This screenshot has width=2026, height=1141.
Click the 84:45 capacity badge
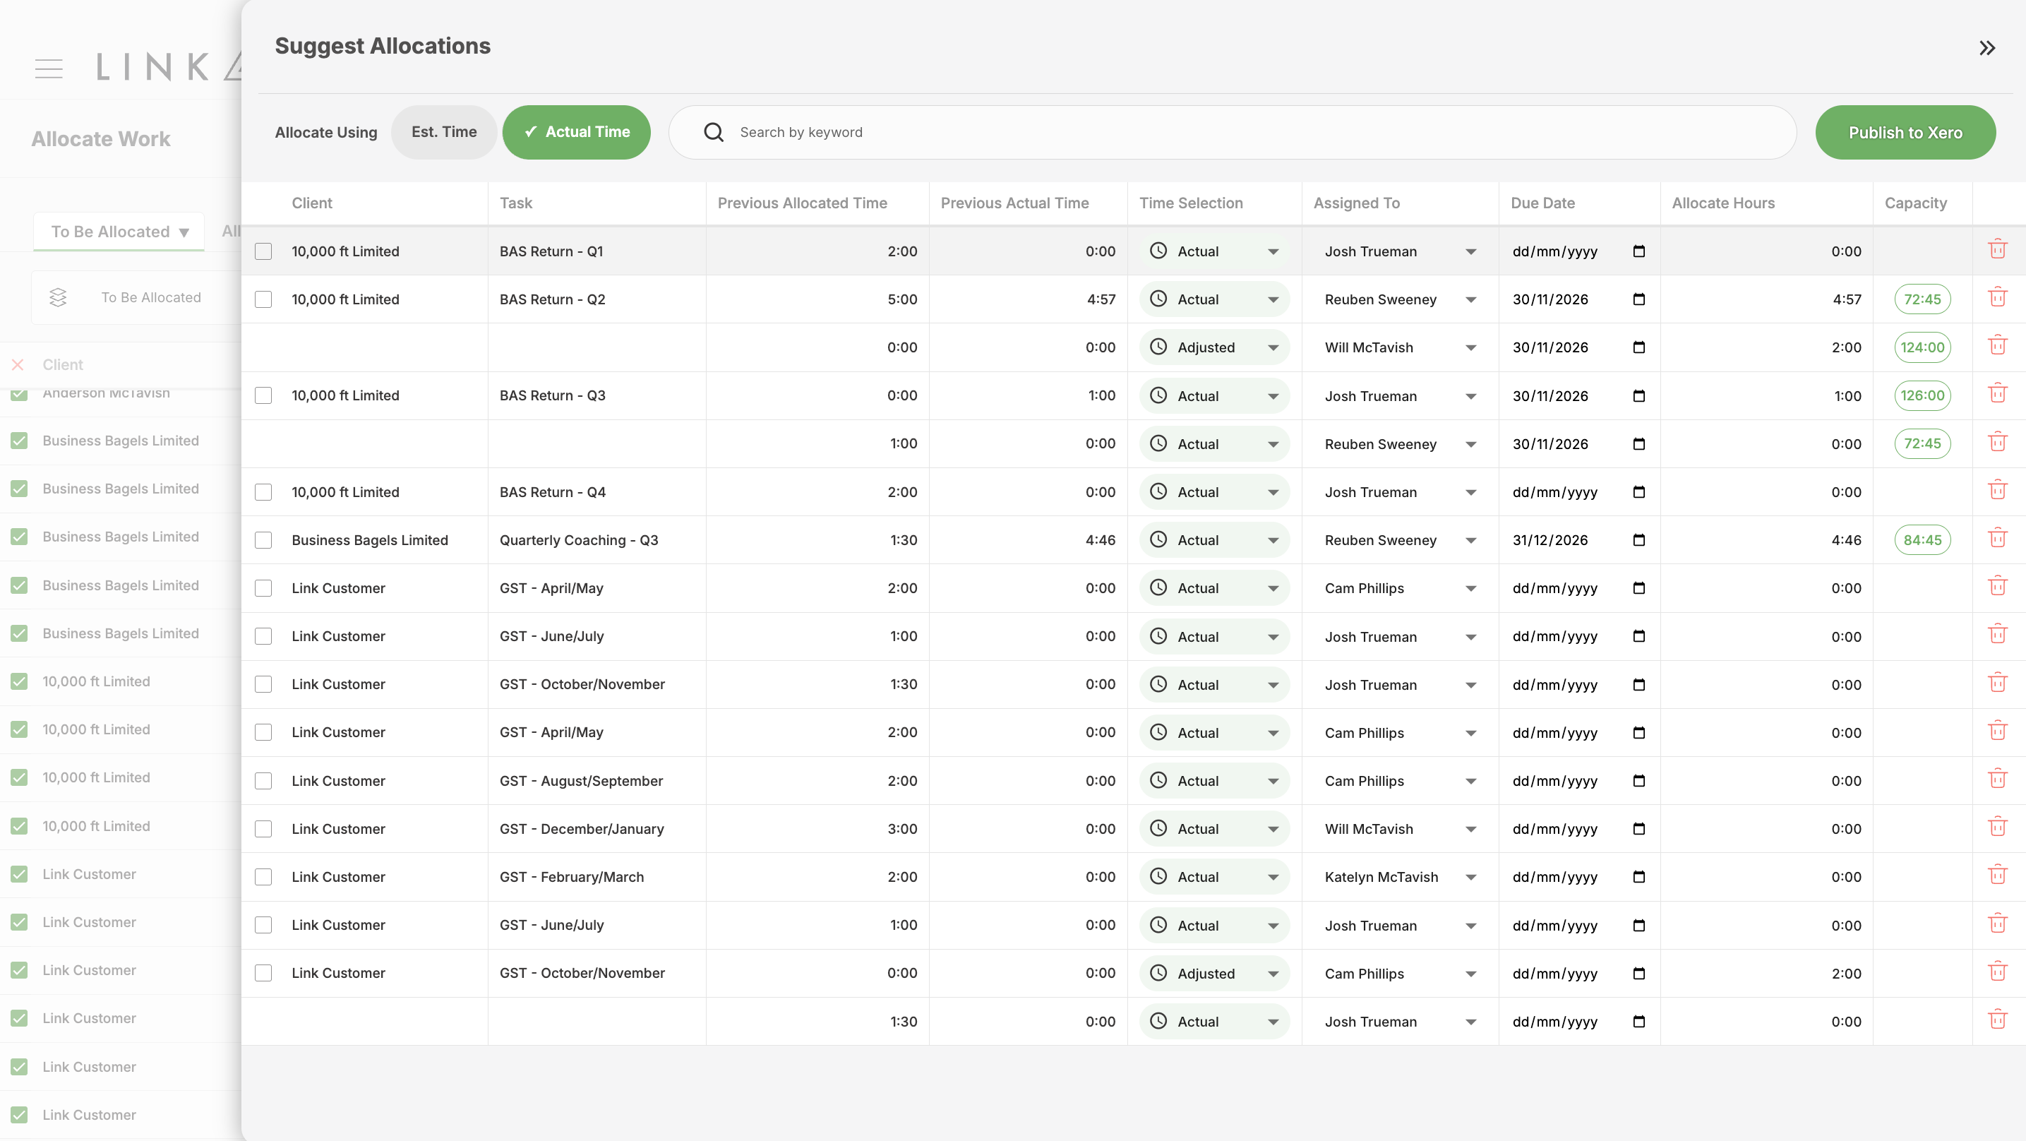(x=1922, y=540)
